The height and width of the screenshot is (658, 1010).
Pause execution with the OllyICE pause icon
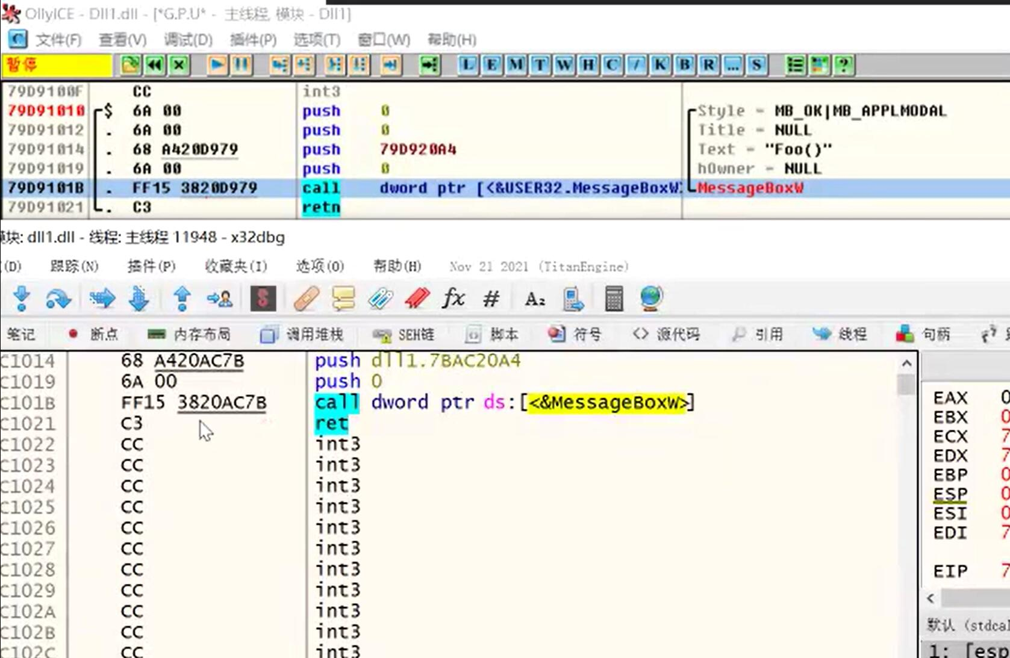(242, 64)
